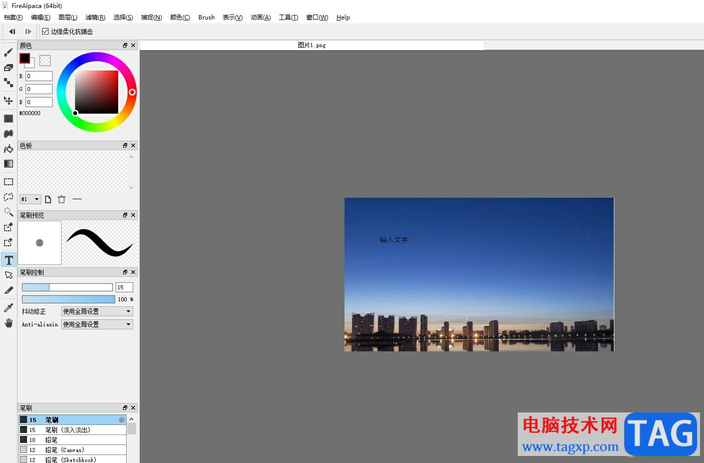The width and height of the screenshot is (704, 463).
Task: Toggle edge-softening anti-alias checkbox
Action: click(46, 32)
